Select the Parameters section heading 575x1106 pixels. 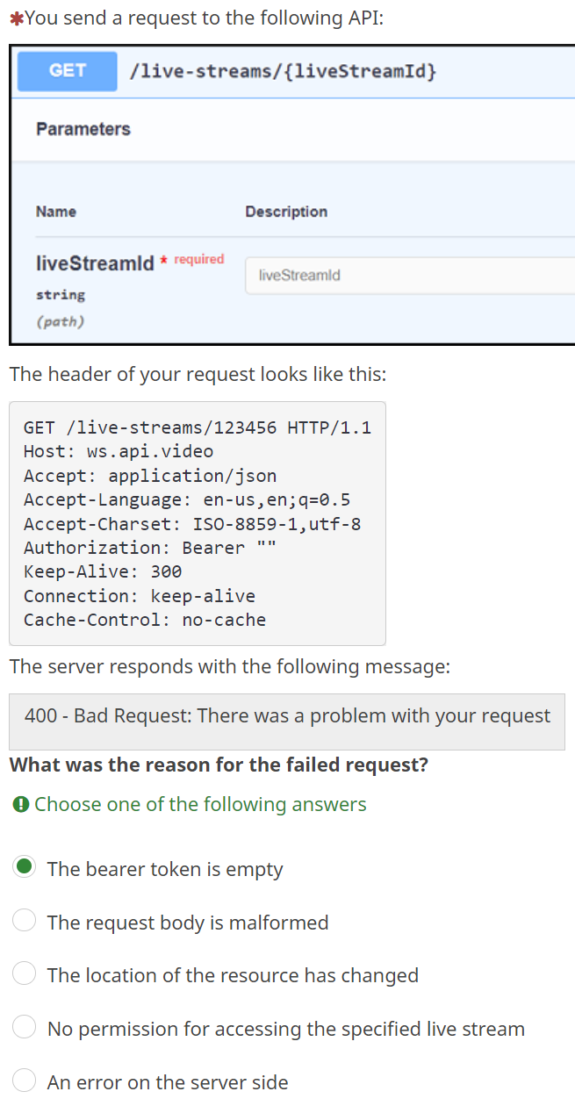click(83, 129)
